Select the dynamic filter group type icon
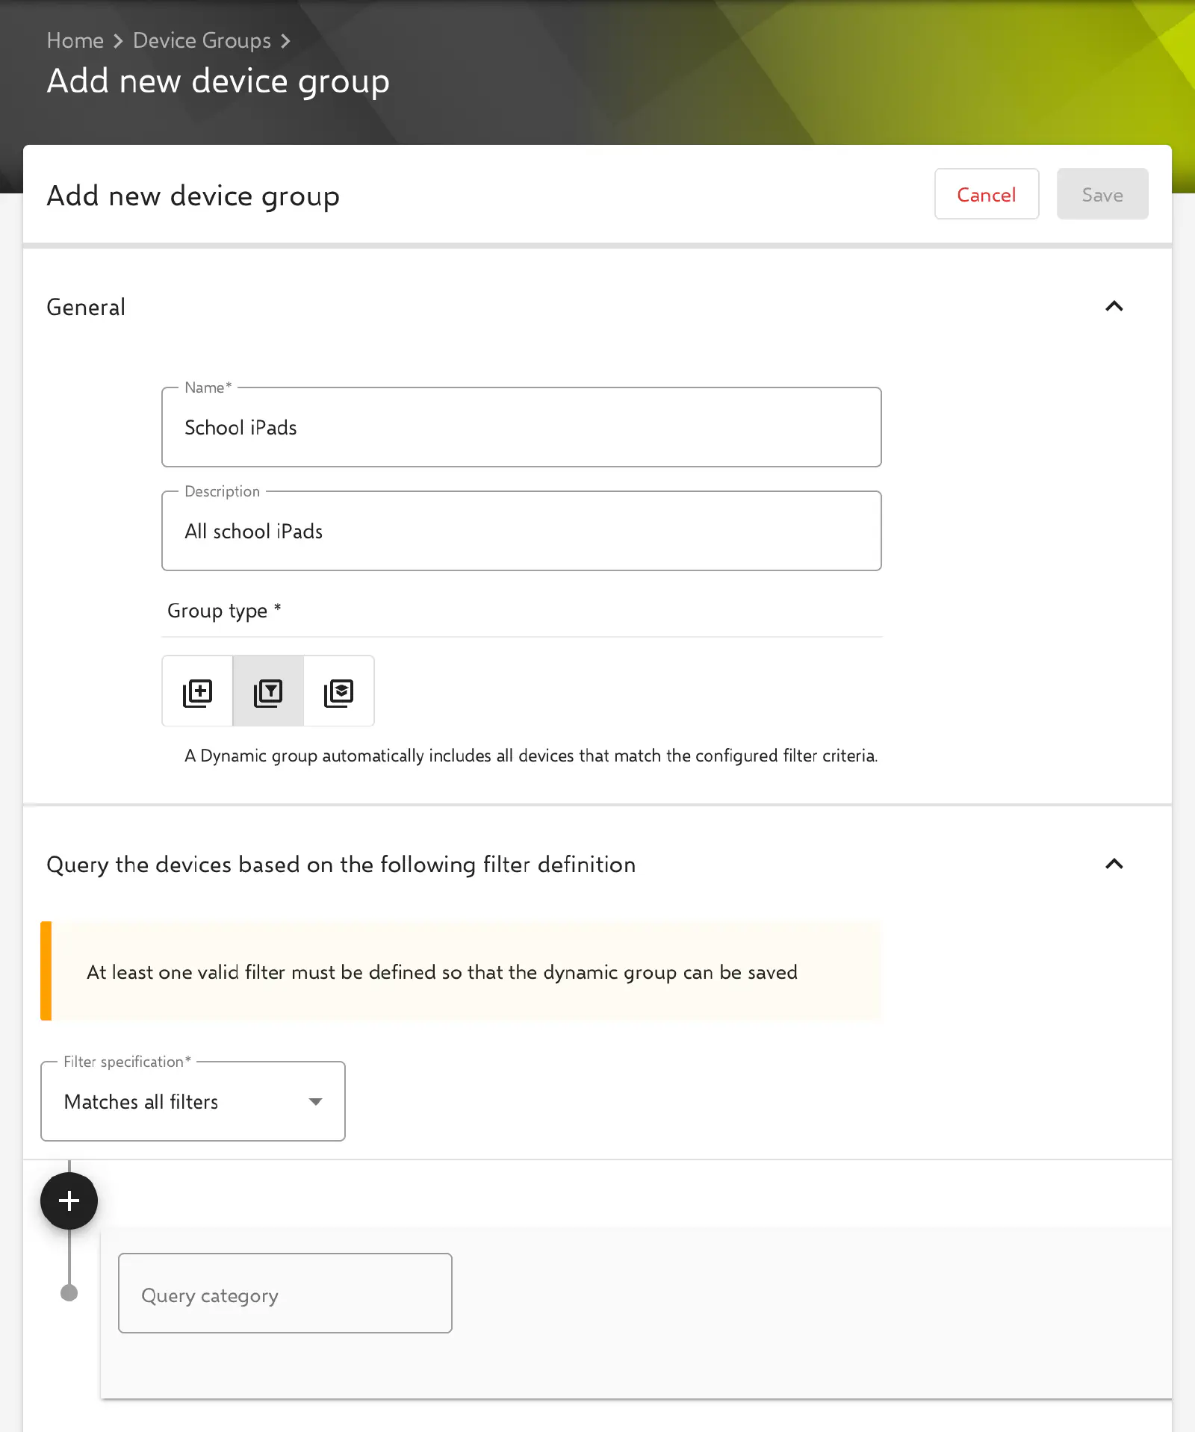This screenshot has height=1432, width=1195. click(x=268, y=692)
